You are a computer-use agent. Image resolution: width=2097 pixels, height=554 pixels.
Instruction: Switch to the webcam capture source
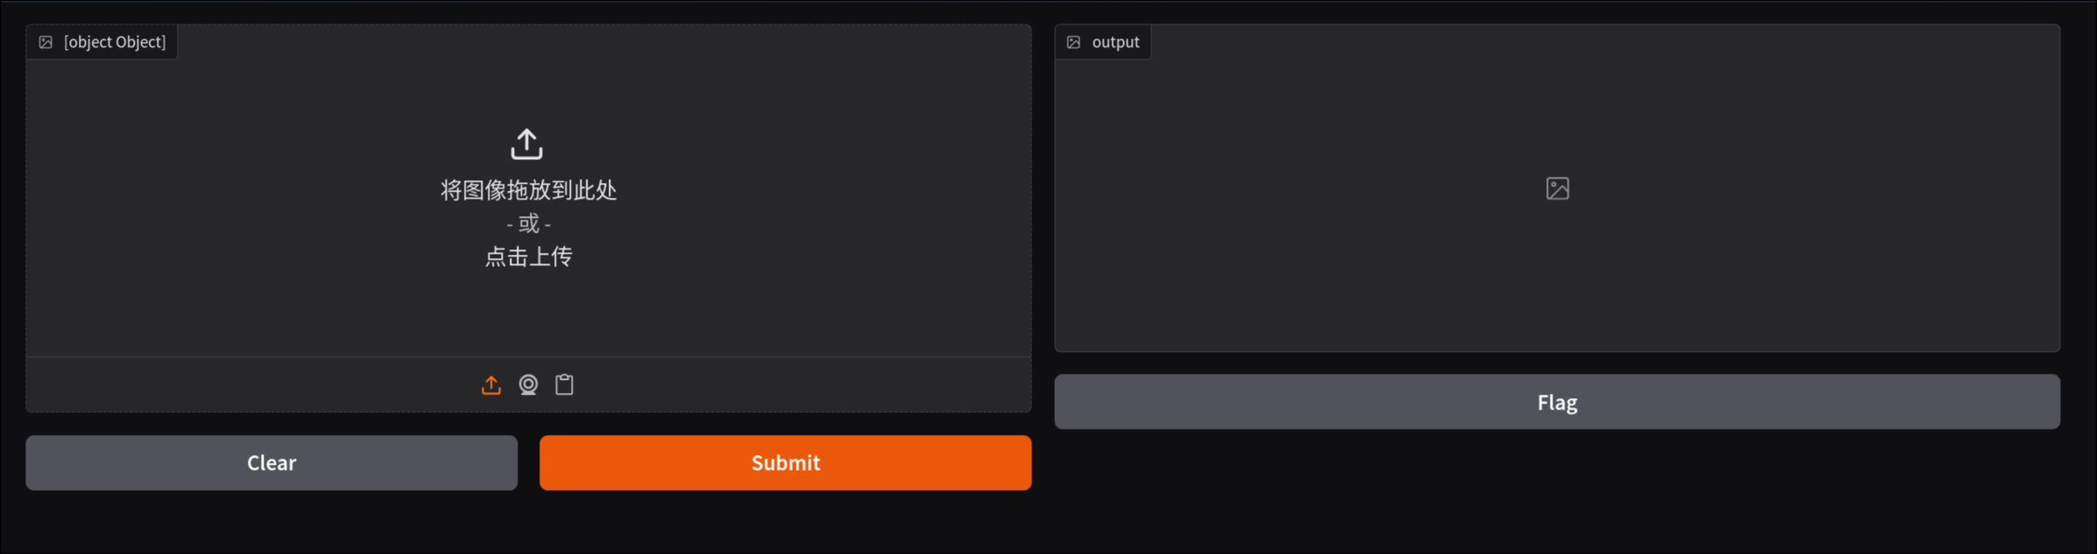tap(528, 385)
